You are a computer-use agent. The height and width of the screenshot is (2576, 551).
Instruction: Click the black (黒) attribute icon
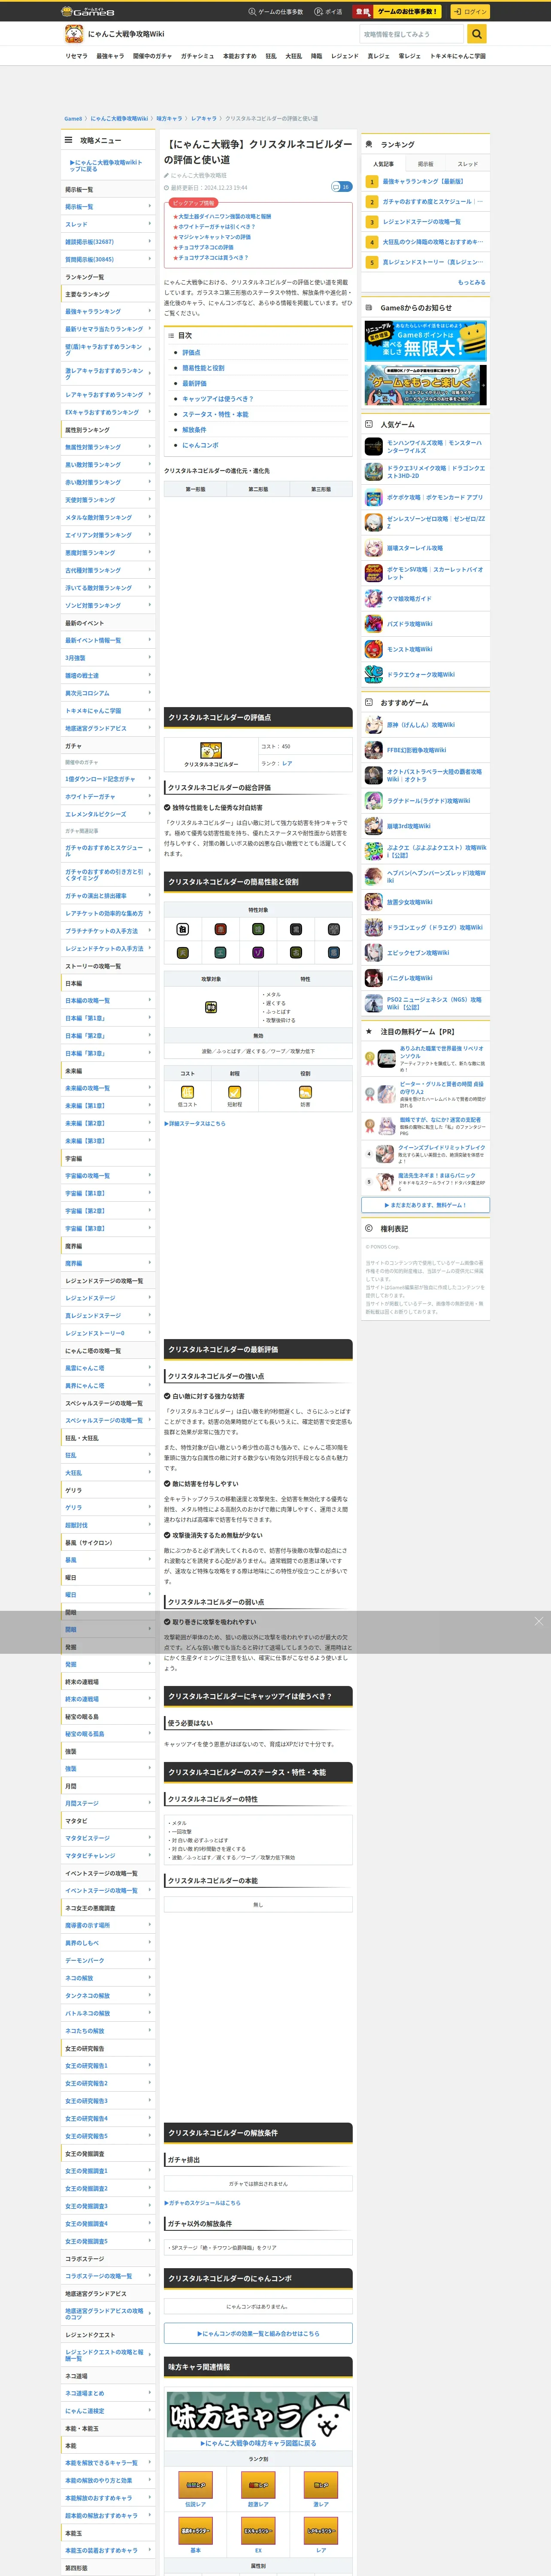click(x=296, y=929)
